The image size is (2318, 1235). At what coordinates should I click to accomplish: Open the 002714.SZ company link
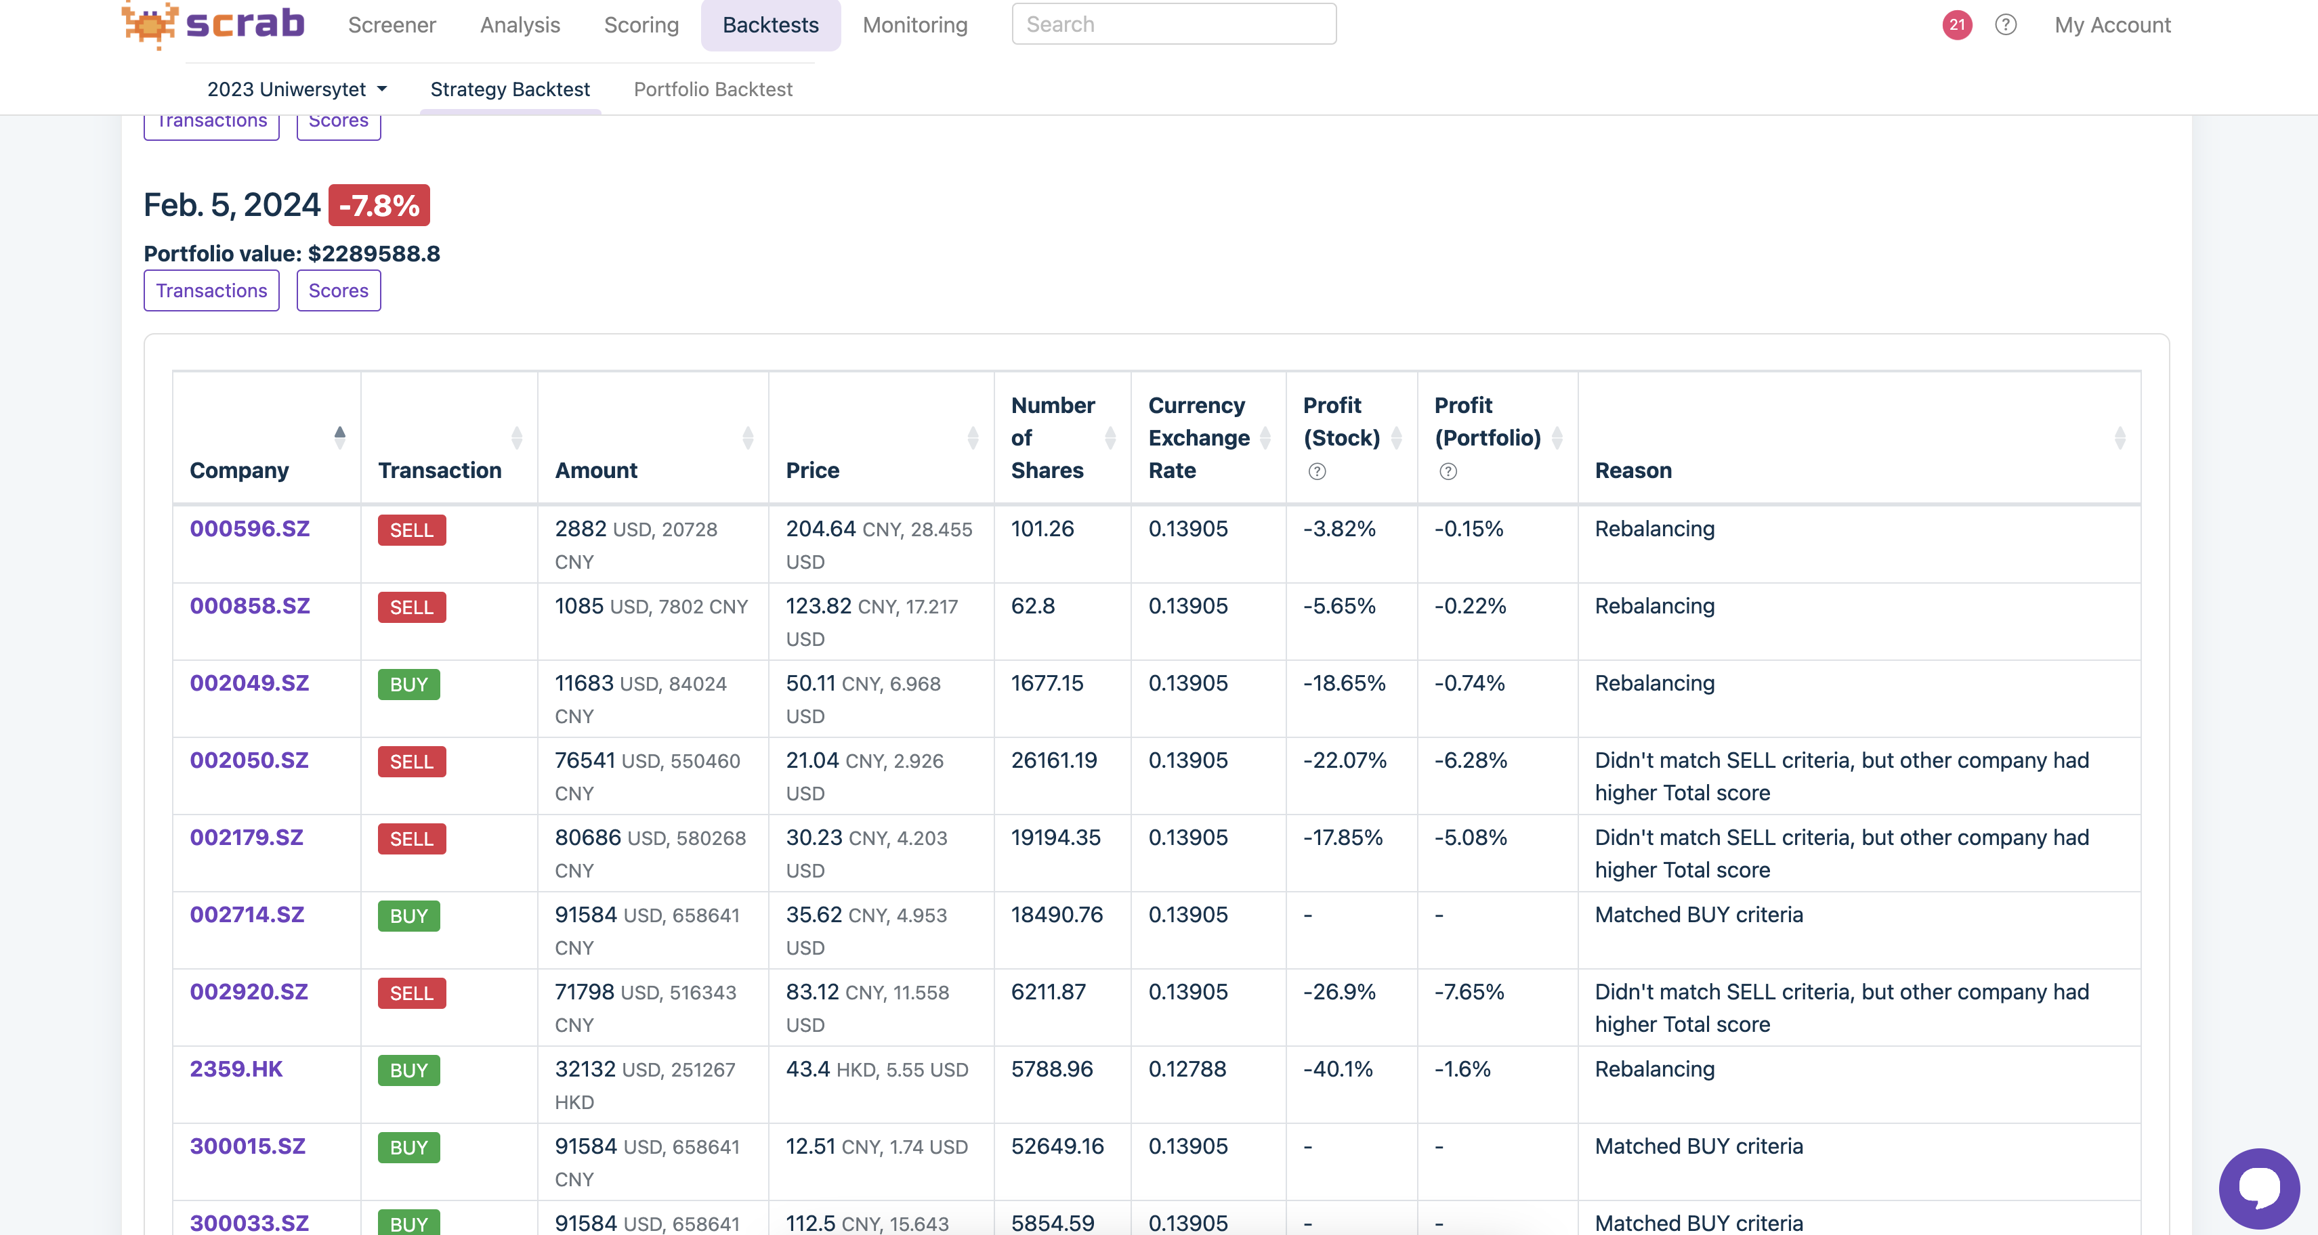(x=247, y=915)
